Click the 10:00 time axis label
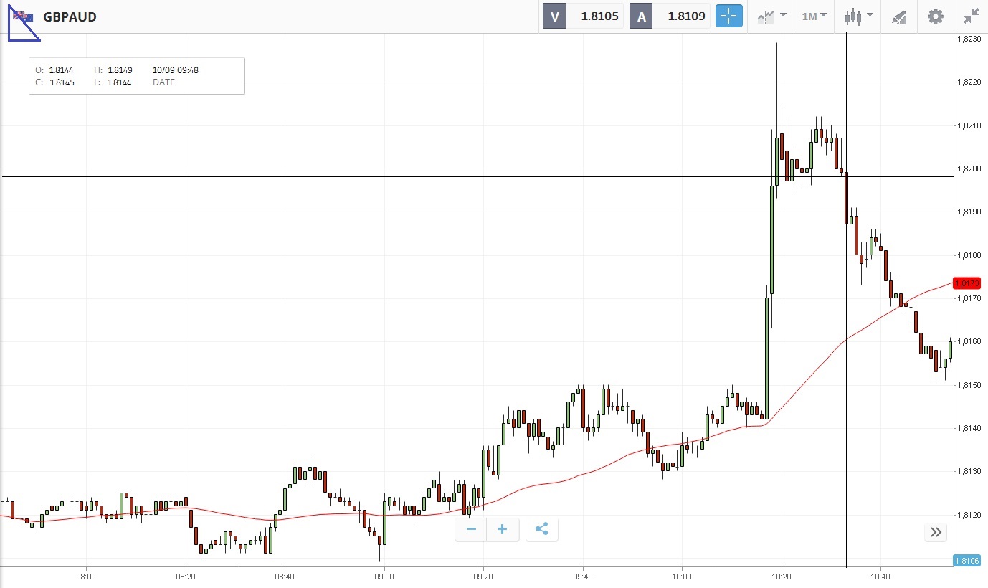 pos(682,576)
